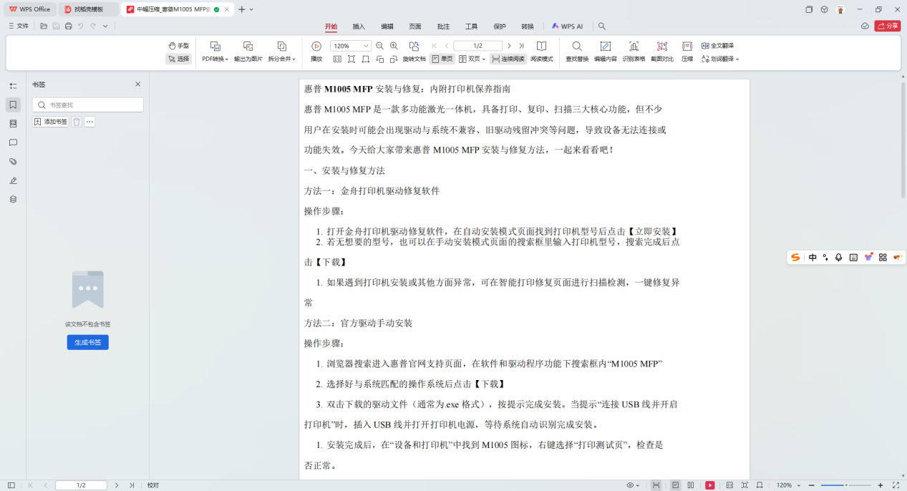
Task: Open the 120% zoom combo box
Action: click(x=351, y=46)
